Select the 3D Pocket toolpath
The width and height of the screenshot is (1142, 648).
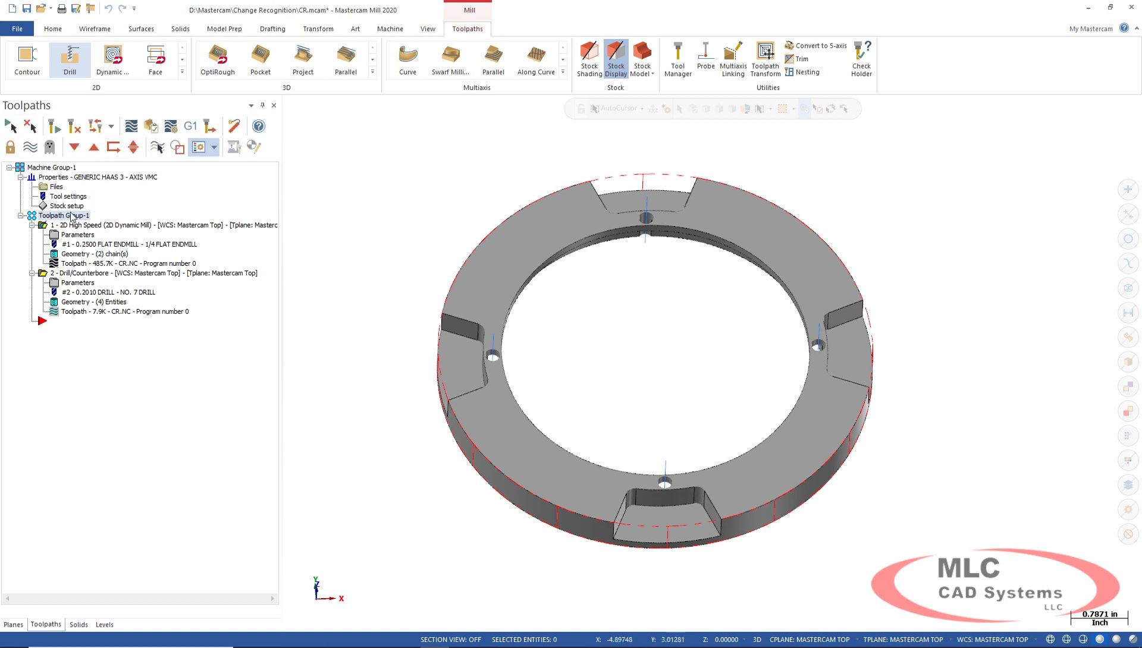point(261,60)
